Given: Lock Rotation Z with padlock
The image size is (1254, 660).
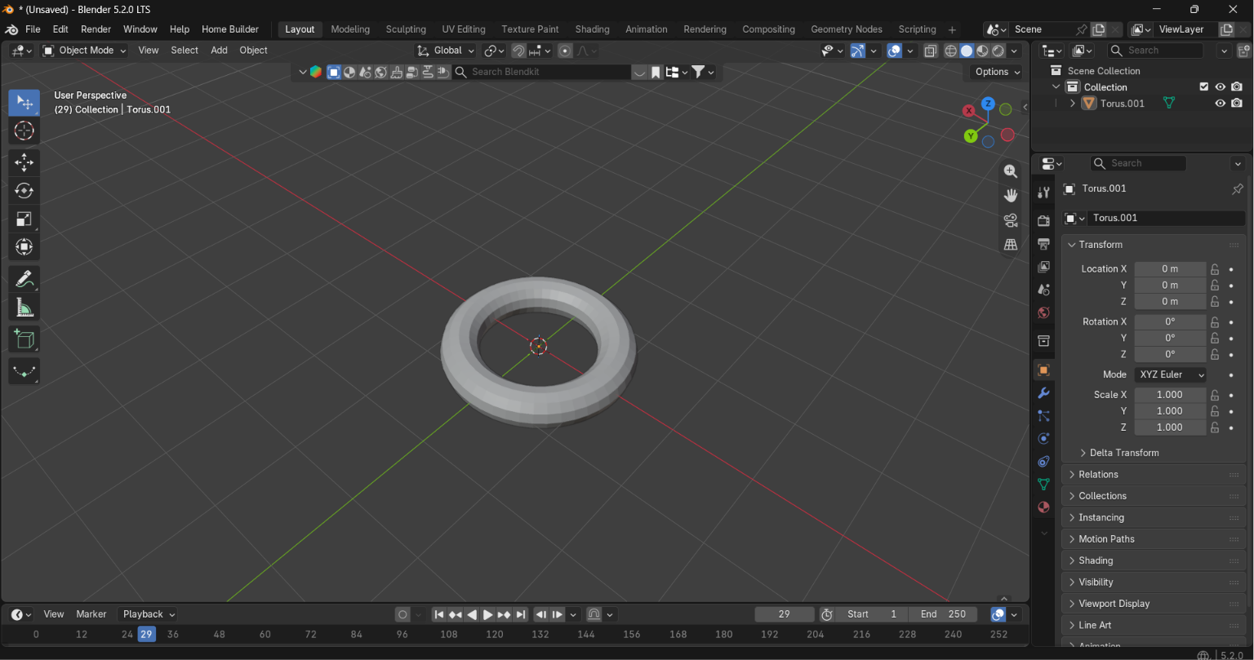Looking at the screenshot, I should point(1215,355).
